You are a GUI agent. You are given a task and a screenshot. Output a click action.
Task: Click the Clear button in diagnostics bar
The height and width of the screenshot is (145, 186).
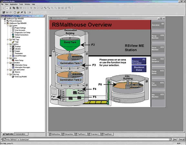pos(175,140)
